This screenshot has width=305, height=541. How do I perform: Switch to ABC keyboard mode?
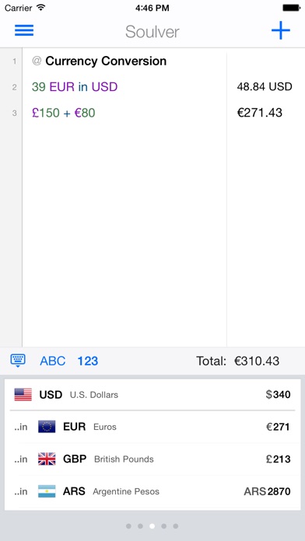tap(52, 361)
